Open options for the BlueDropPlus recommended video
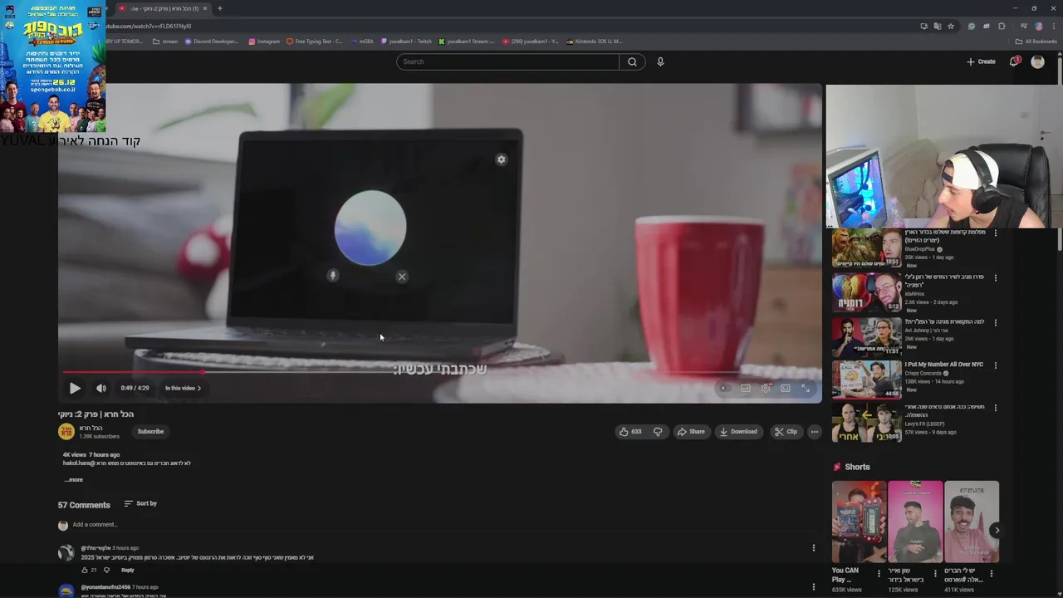This screenshot has height=598, width=1063. [996, 233]
